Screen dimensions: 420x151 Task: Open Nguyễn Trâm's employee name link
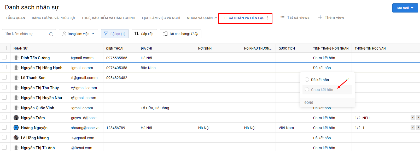point(33,118)
